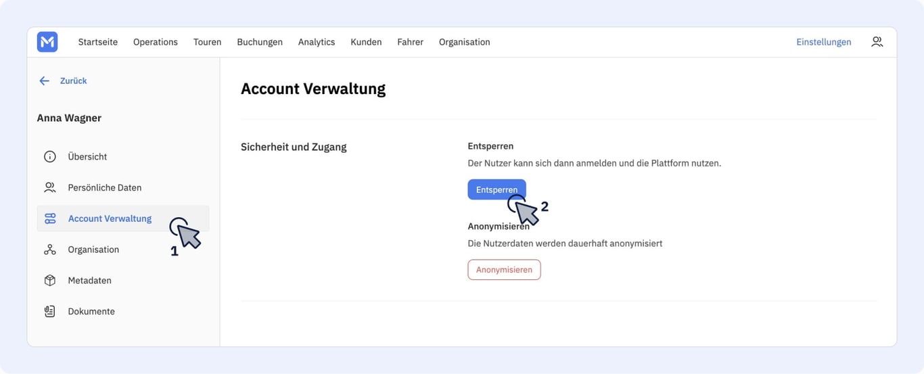Open the Startseite menu
Screen dimensions: 924x374
98,42
